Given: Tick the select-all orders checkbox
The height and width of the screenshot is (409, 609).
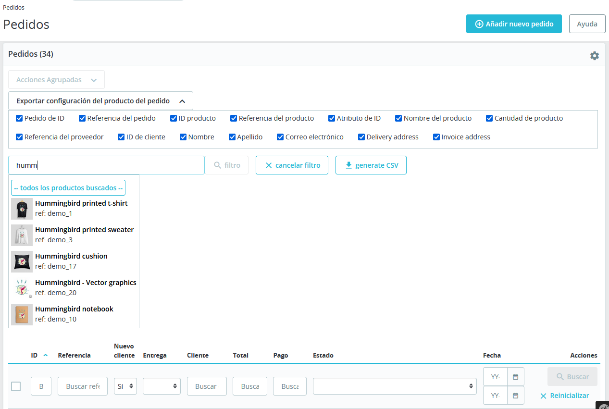Looking at the screenshot, I should point(16,386).
